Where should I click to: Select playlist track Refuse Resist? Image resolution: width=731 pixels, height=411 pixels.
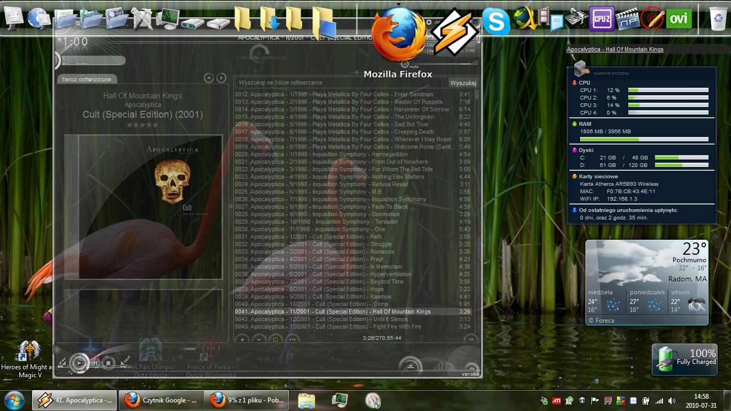coord(354,184)
